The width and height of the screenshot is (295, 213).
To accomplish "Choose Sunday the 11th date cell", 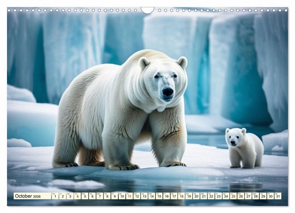I will 129,196.
